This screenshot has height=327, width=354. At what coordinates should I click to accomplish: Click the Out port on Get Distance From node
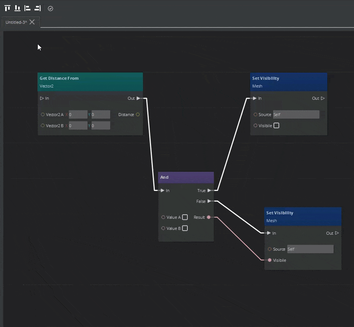(139, 98)
